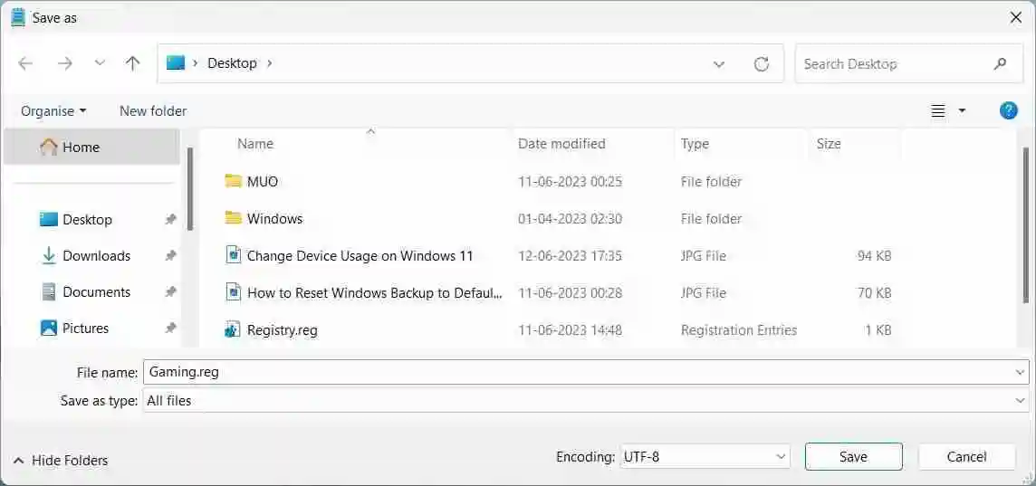Close the Save as dialog
The width and height of the screenshot is (1036, 486).
1016,18
